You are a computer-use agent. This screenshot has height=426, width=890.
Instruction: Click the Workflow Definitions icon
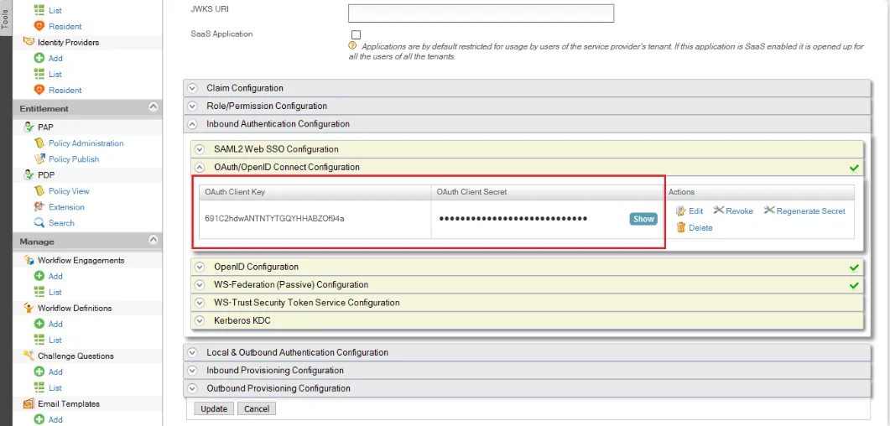click(x=29, y=308)
